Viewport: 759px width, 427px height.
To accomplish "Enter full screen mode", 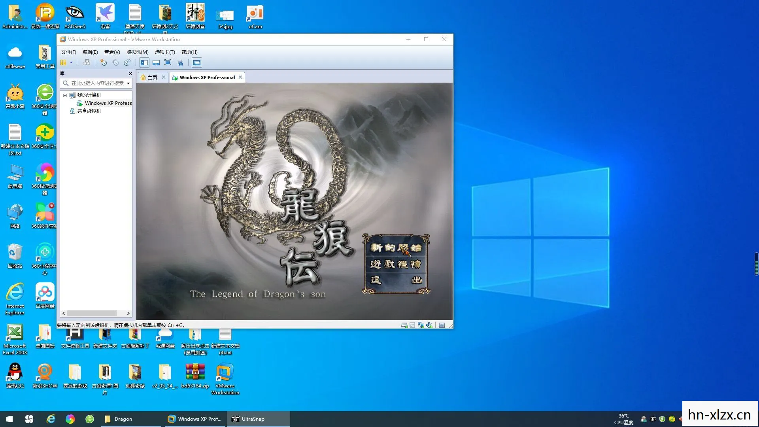I will click(168, 62).
